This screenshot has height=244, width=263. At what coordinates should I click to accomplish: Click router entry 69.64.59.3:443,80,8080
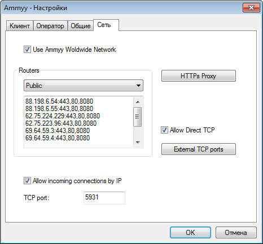58,131
